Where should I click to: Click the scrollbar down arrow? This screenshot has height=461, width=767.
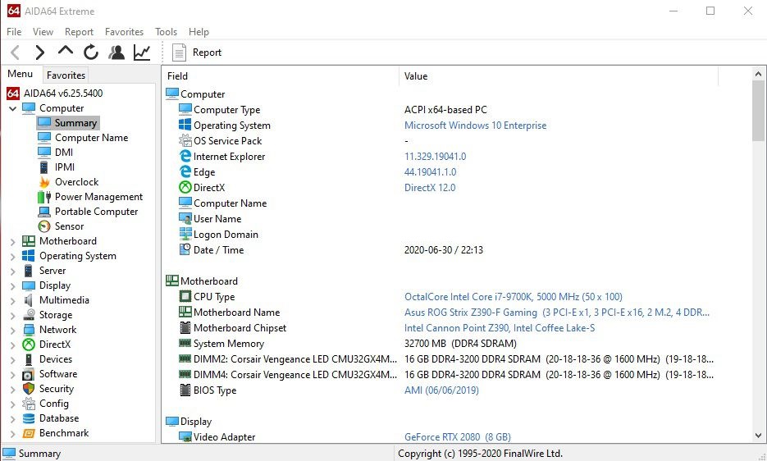tap(758, 435)
